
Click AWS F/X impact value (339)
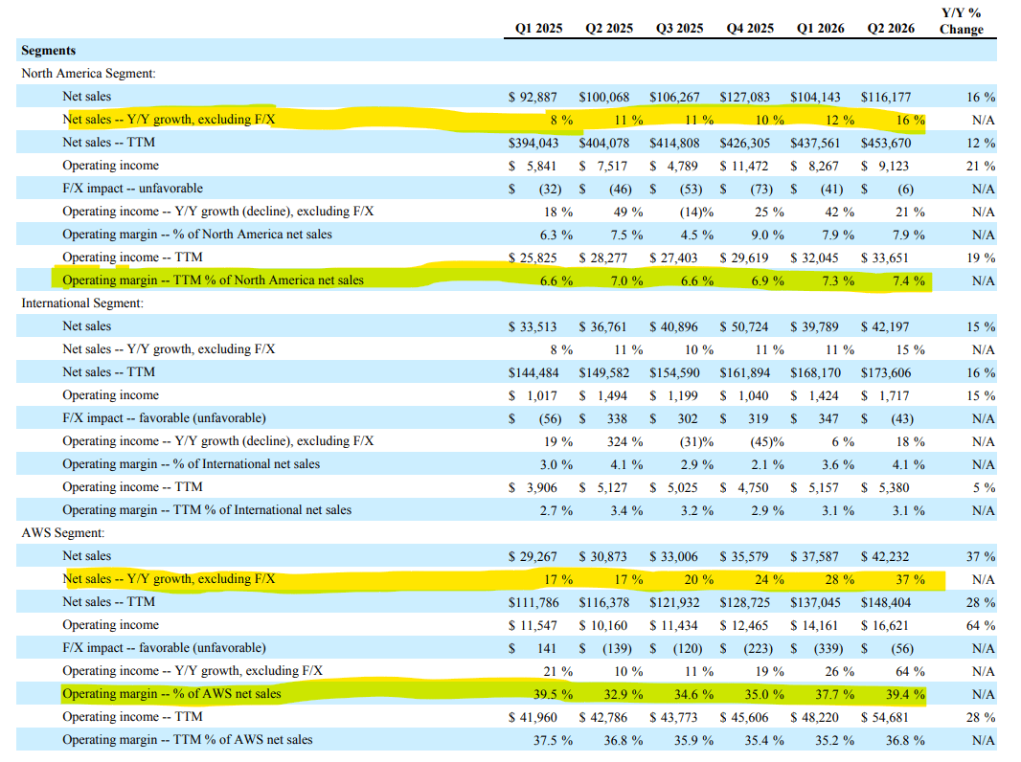(x=828, y=649)
